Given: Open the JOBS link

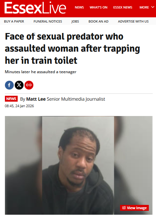Looking at the screenshot, I should [75, 22].
